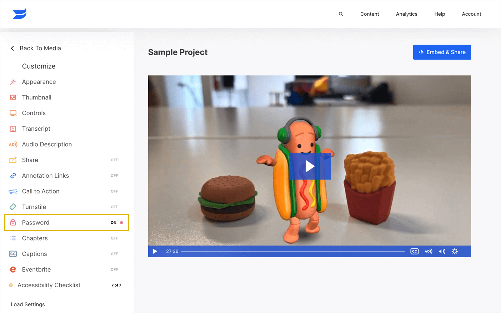Toggle the Turnstile OFF status
The image size is (501, 313).
[x=114, y=207]
